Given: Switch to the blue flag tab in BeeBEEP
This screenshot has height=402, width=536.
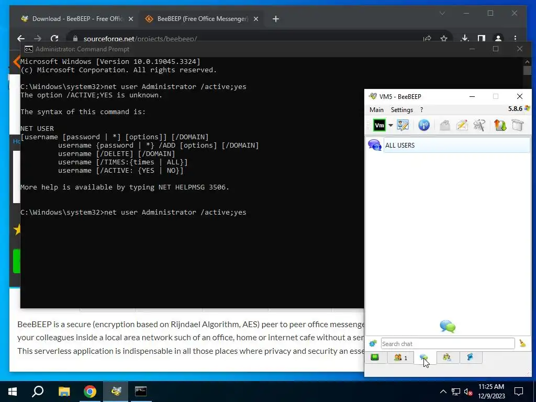Looking at the screenshot, I should [x=471, y=358].
